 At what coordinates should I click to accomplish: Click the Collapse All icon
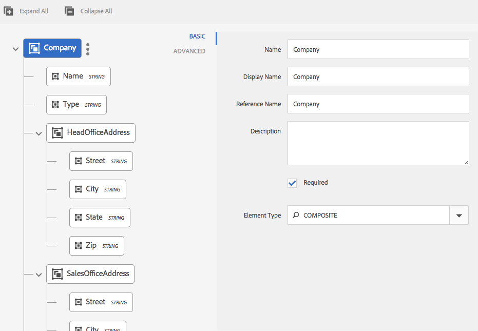pyautogui.click(x=69, y=11)
